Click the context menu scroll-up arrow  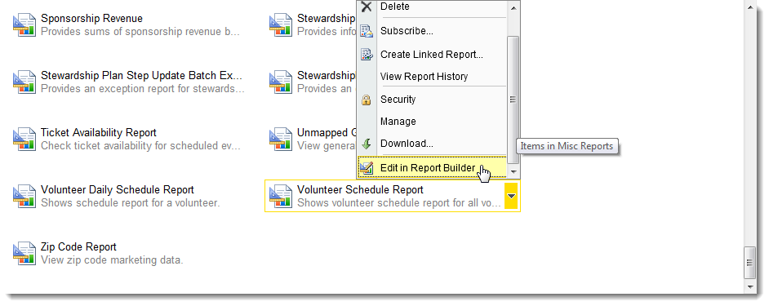pos(513,8)
